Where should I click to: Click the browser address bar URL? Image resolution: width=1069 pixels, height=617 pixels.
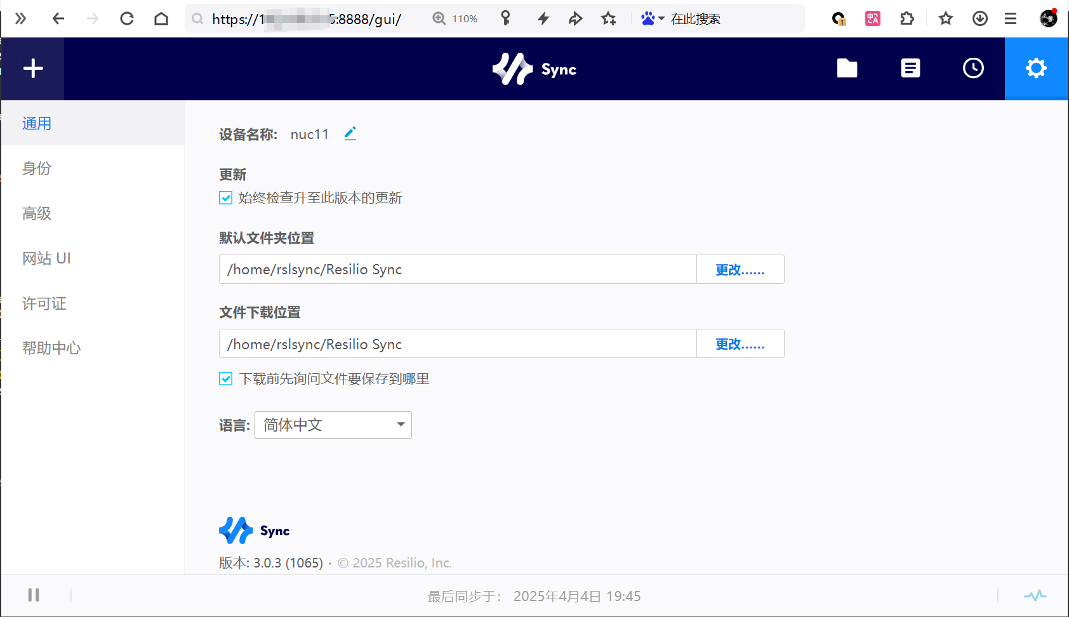tap(307, 19)
